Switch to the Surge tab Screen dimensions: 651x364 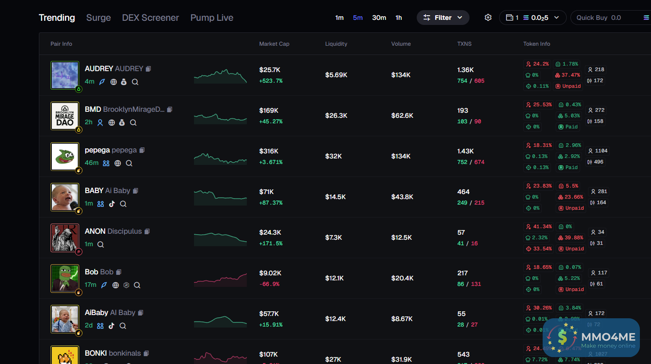point(99,18)
